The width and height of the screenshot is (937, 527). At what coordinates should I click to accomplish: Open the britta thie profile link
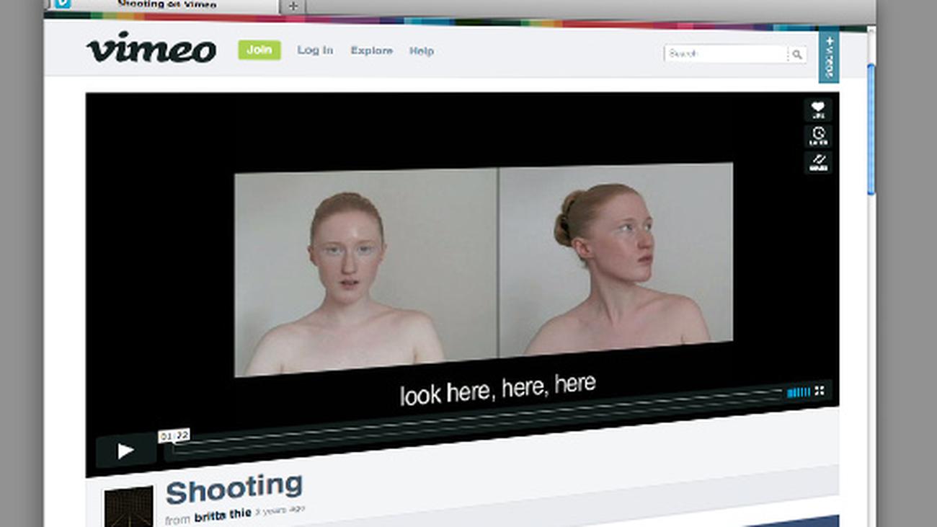pos(222,515)
